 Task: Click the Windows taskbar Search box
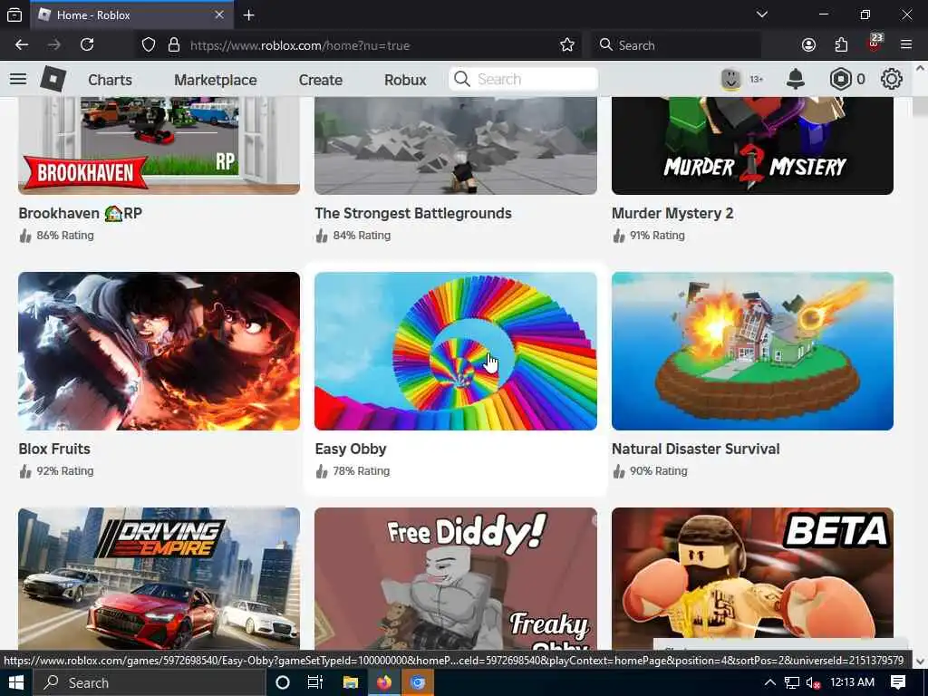(x=149, y=682)
